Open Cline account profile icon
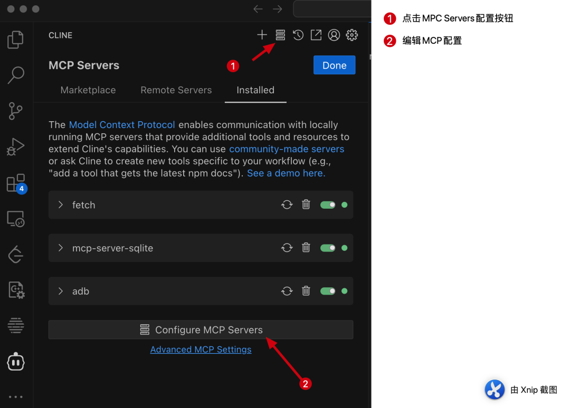Screen dimensions: 570x408 pyautogui.click(x=334, y=35)
